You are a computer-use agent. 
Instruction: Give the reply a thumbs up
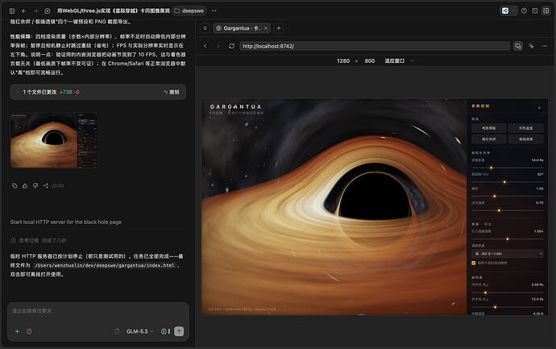pyautogui.click(x=25, y=186)
